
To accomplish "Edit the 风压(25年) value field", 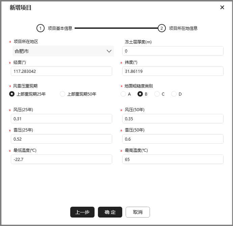I will tap(61, 119).
